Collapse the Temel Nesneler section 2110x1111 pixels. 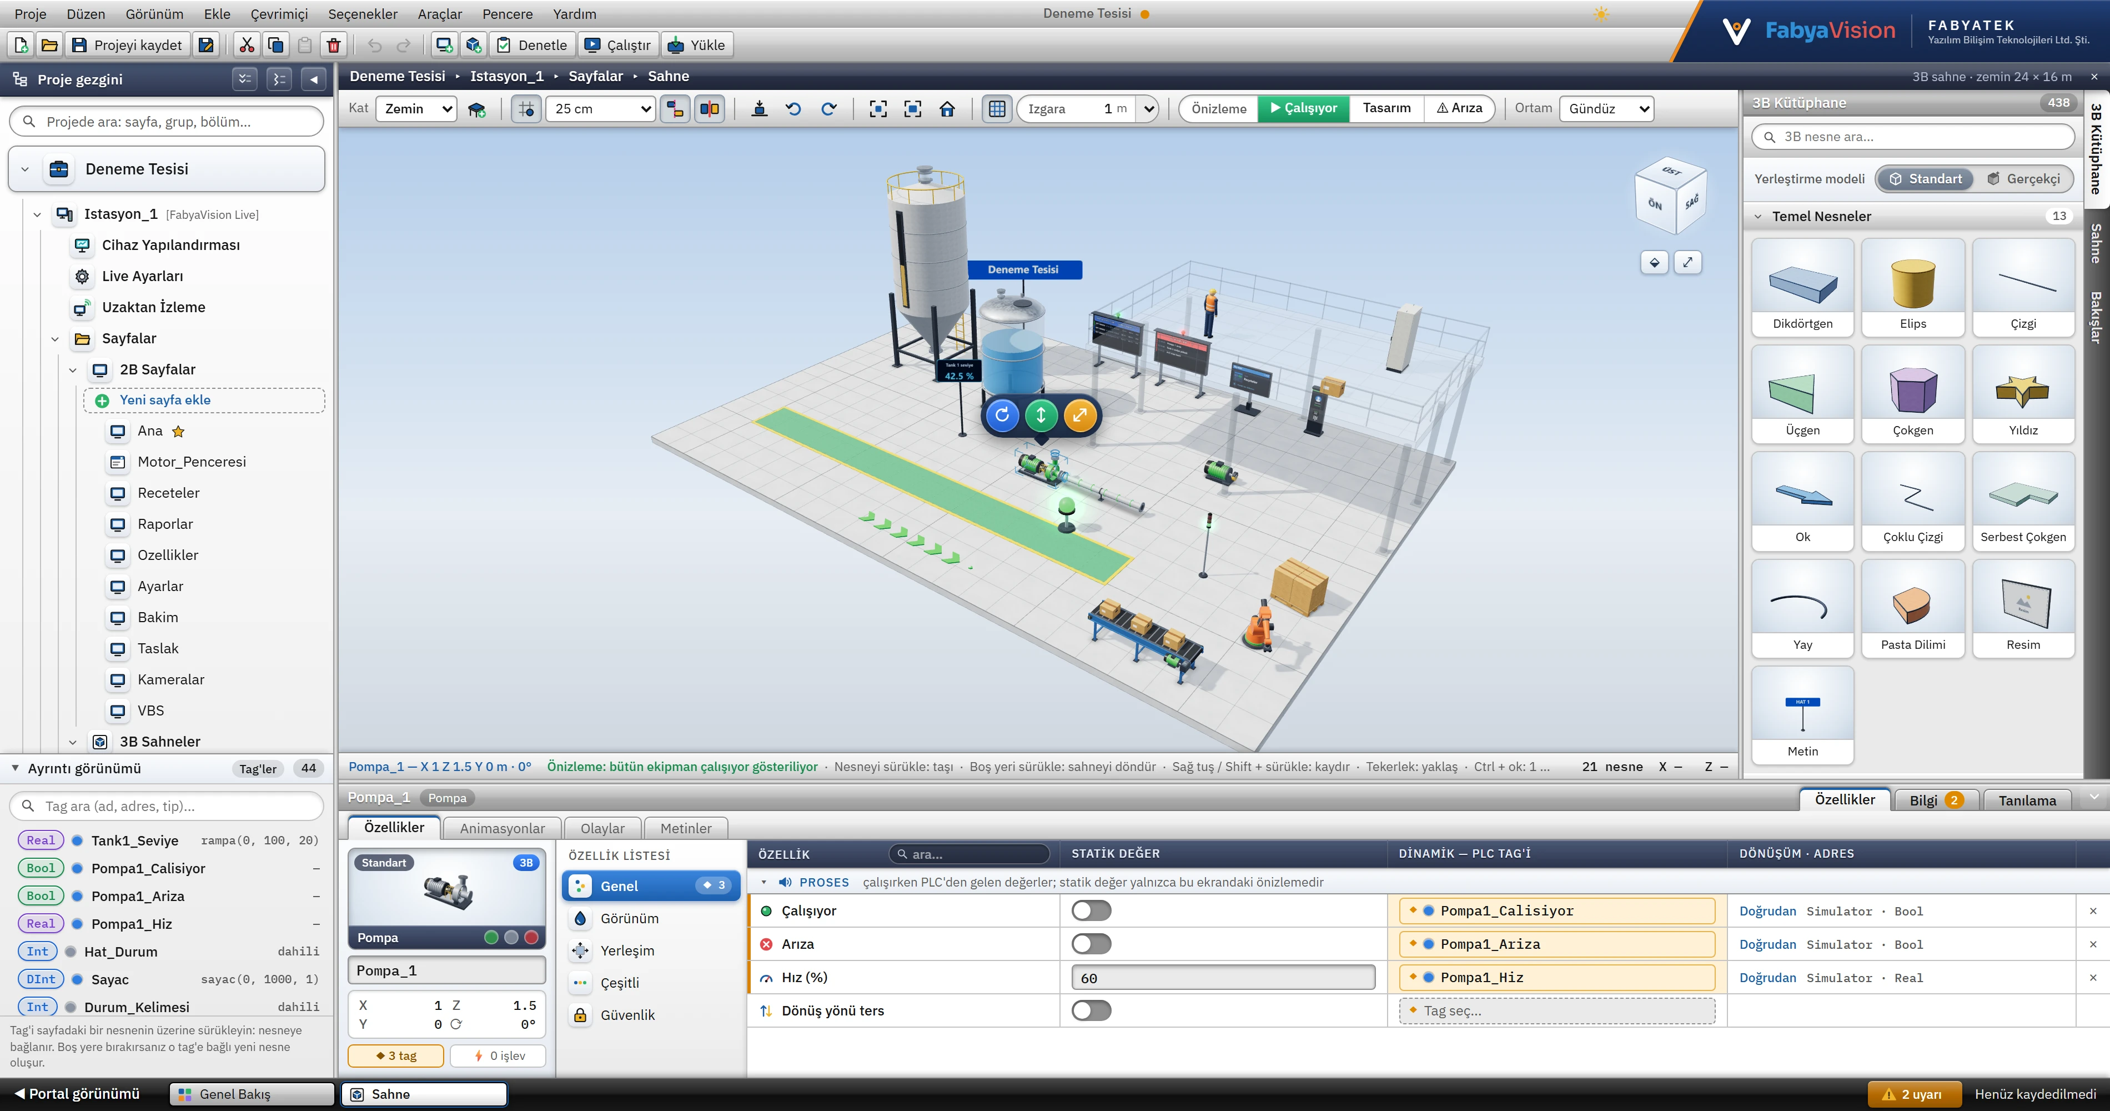click(1758, 216)
